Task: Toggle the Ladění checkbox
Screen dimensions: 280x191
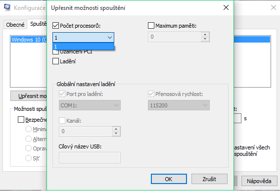Action: (x=55, y=61)
